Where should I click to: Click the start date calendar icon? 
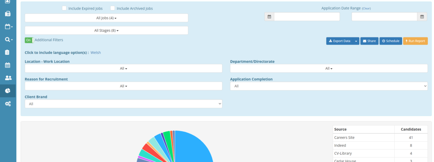point(269,17)
